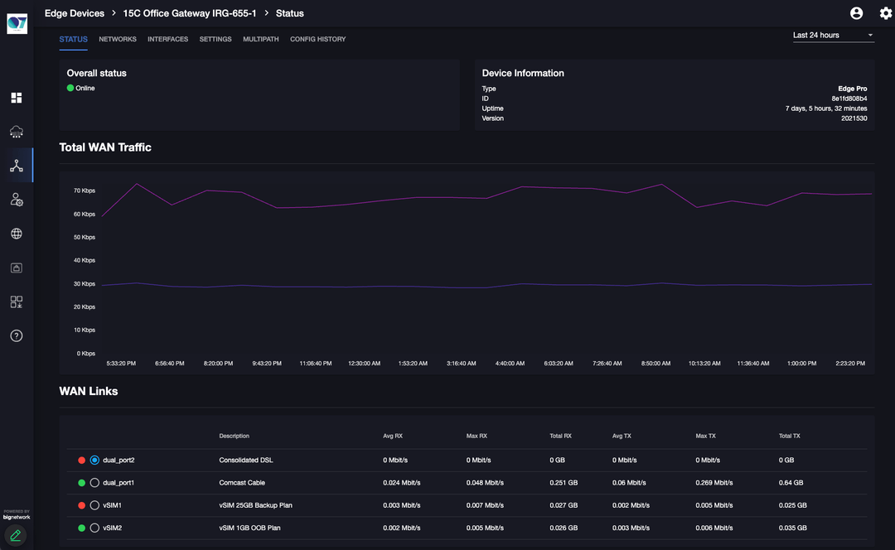Select the dual_port1 radio button

click(x=94, y=483)
